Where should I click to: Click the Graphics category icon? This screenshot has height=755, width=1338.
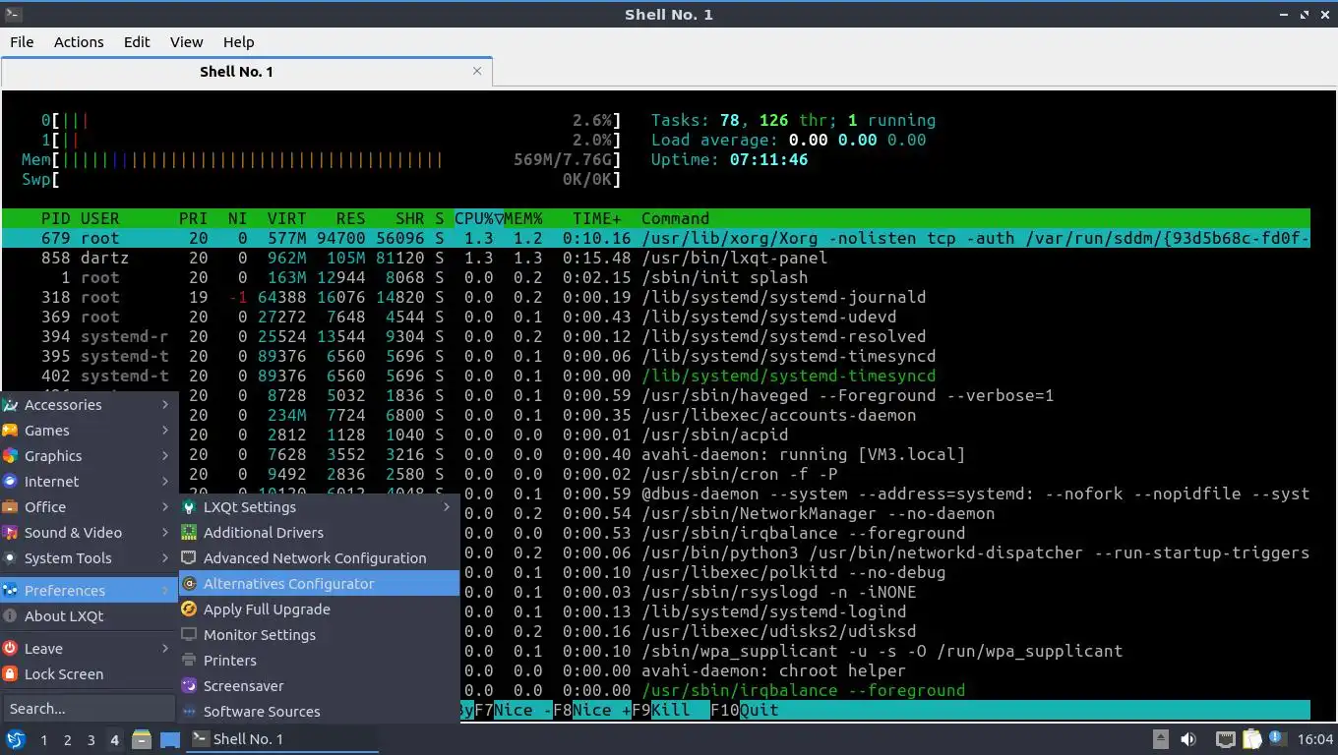[x=10, y=456]
